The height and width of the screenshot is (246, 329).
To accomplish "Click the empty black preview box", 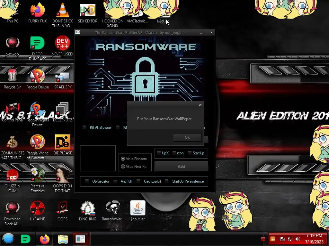I will [98, 158].
